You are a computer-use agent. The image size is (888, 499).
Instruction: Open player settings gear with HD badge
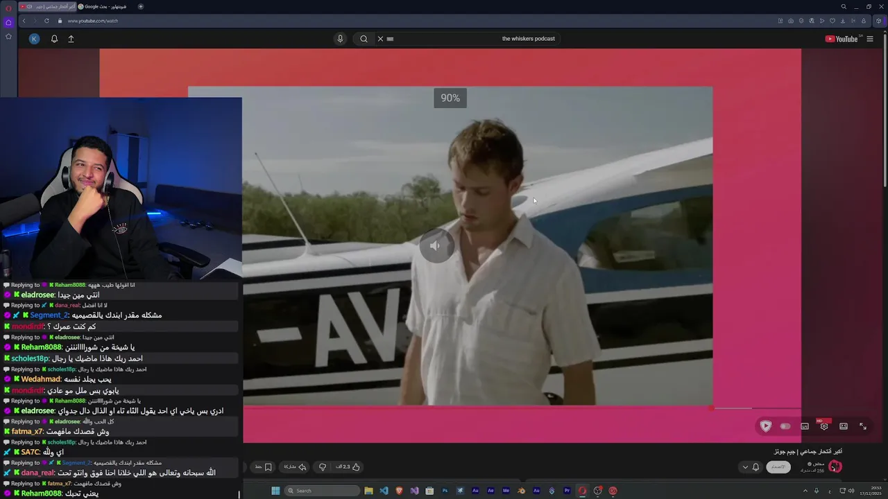[x=824, y=426]
